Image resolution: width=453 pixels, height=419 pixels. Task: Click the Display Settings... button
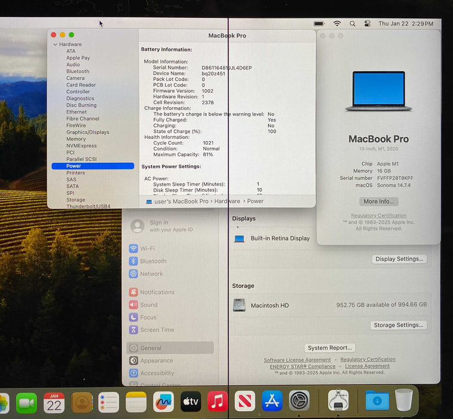click(x=399, y=259)
